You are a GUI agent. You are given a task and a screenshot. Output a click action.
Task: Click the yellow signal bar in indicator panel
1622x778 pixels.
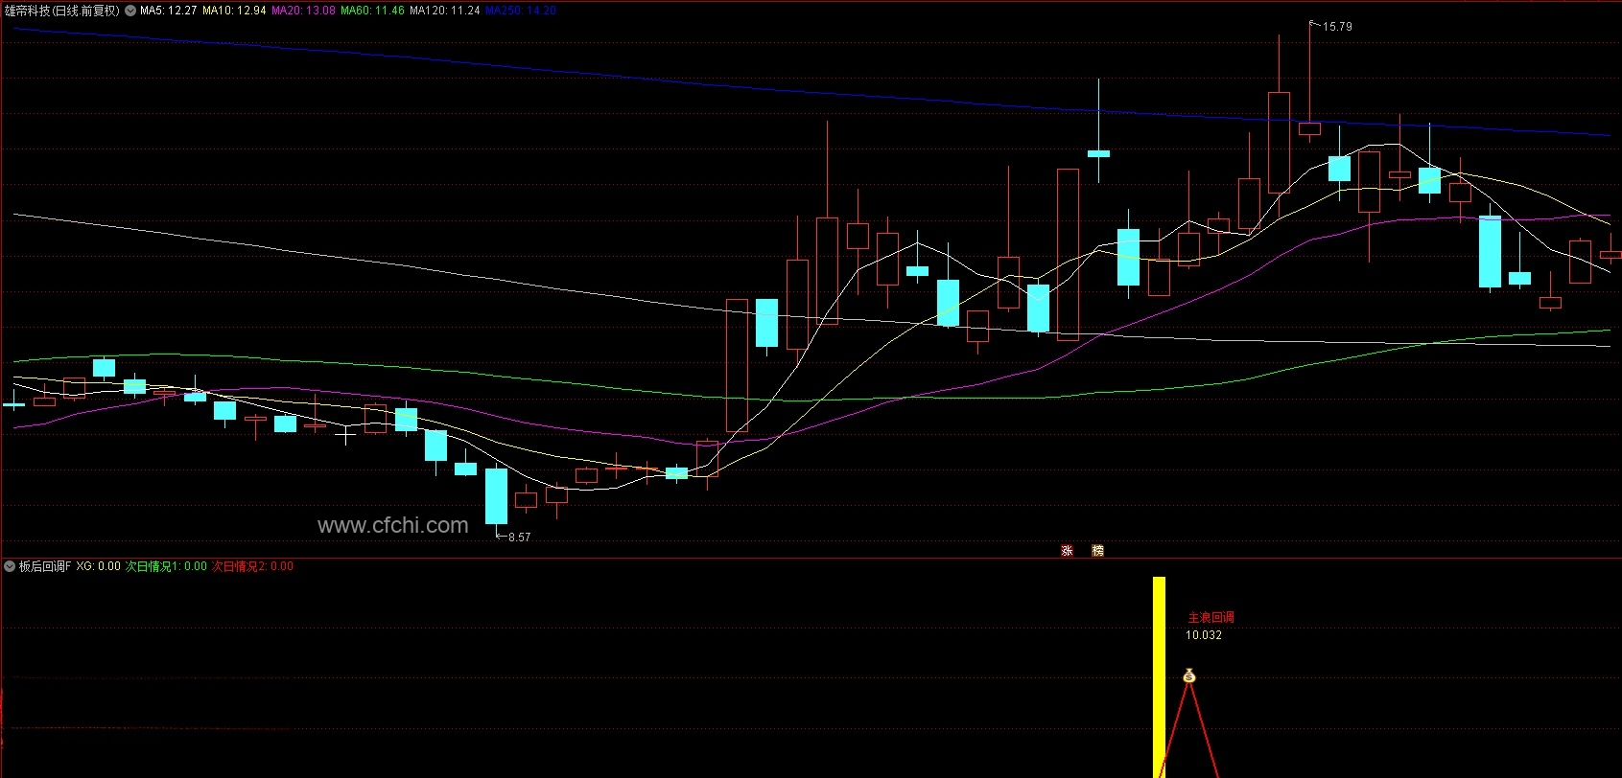click(x=1159, y=676)
